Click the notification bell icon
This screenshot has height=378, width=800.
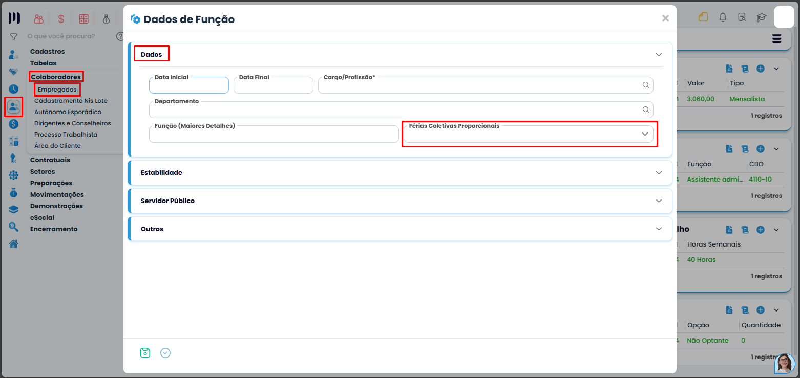[x=723, y=17]
